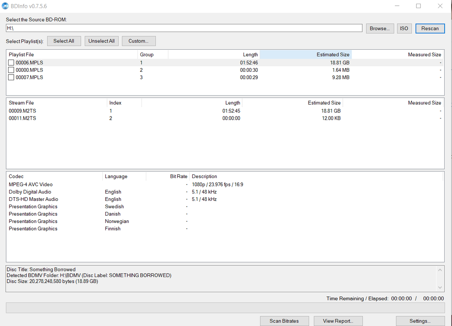
Task: Sort streams by Measured Size header
Action: click(393, 103)
